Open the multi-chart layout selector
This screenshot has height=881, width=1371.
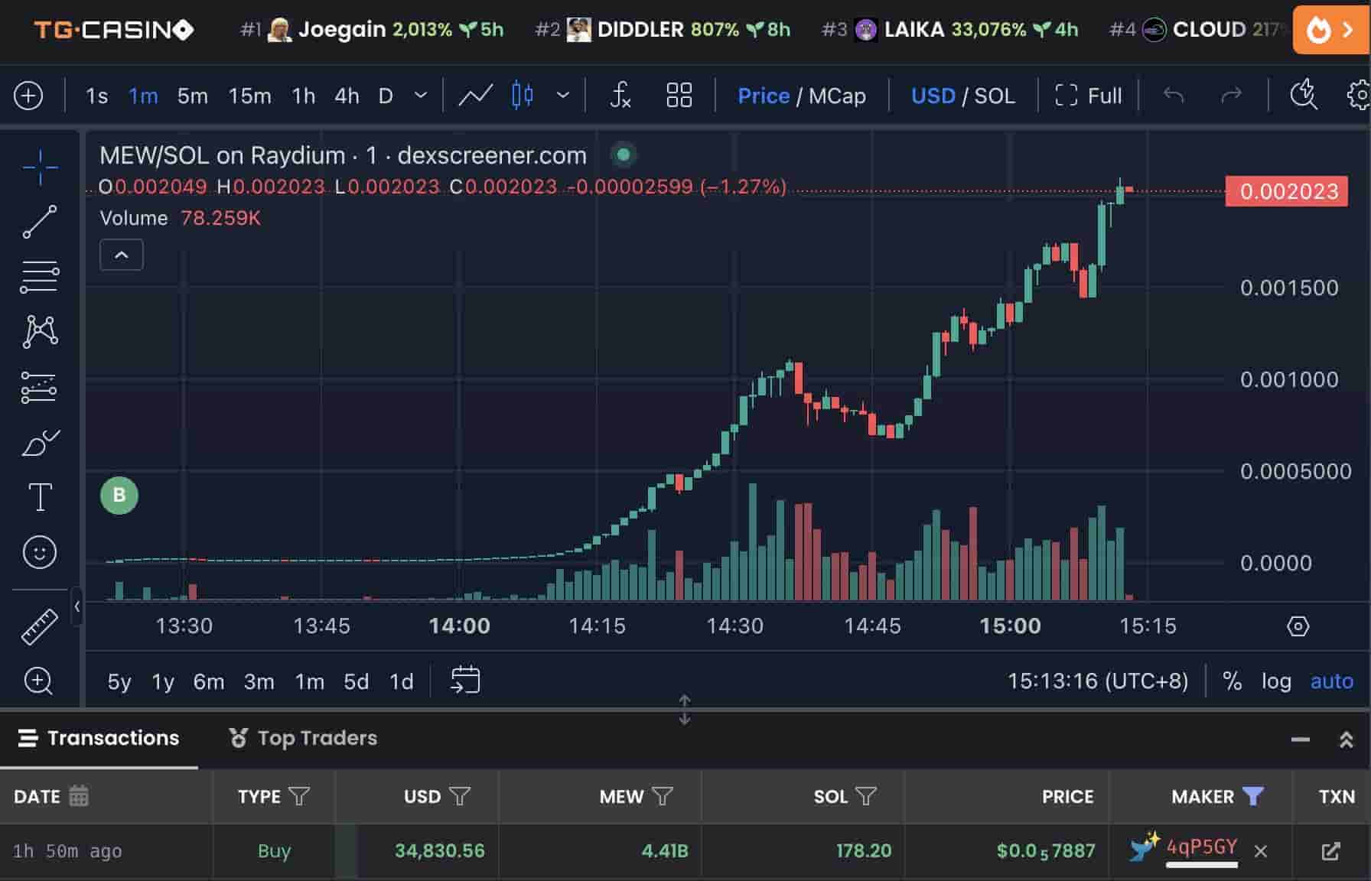[678, 96]
